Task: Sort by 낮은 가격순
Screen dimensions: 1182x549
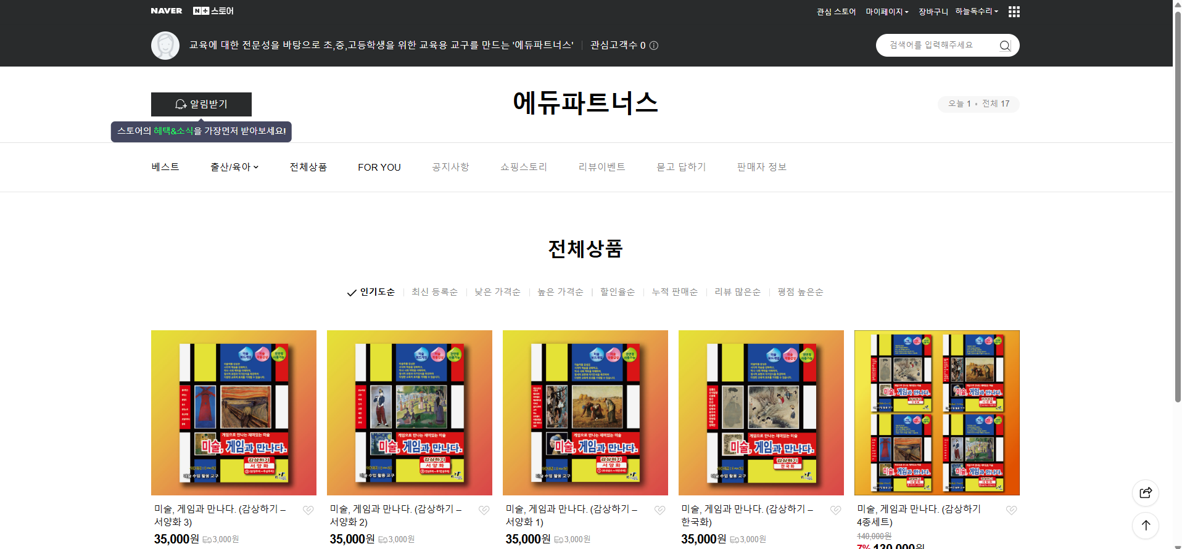Action: pos(498,292)
